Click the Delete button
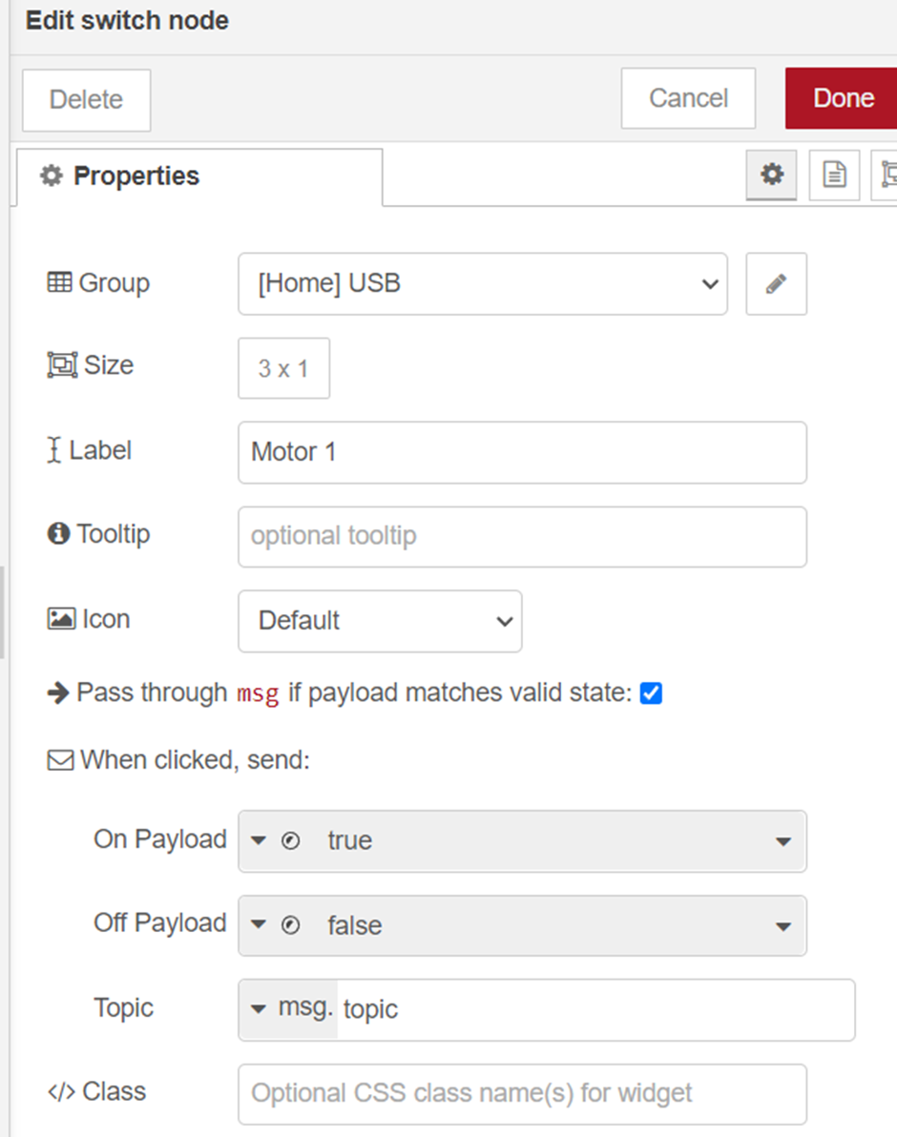 (86, 100)
